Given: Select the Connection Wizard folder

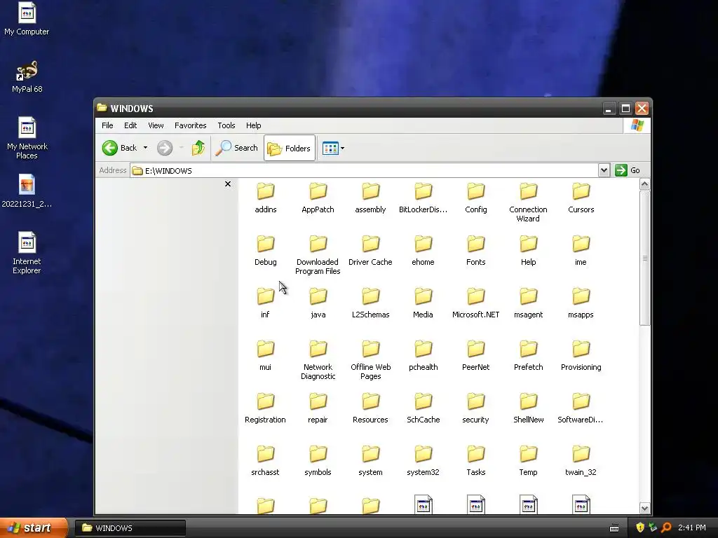Looking at the screenshot, I should pyautogui.click(x=528, y=202).
